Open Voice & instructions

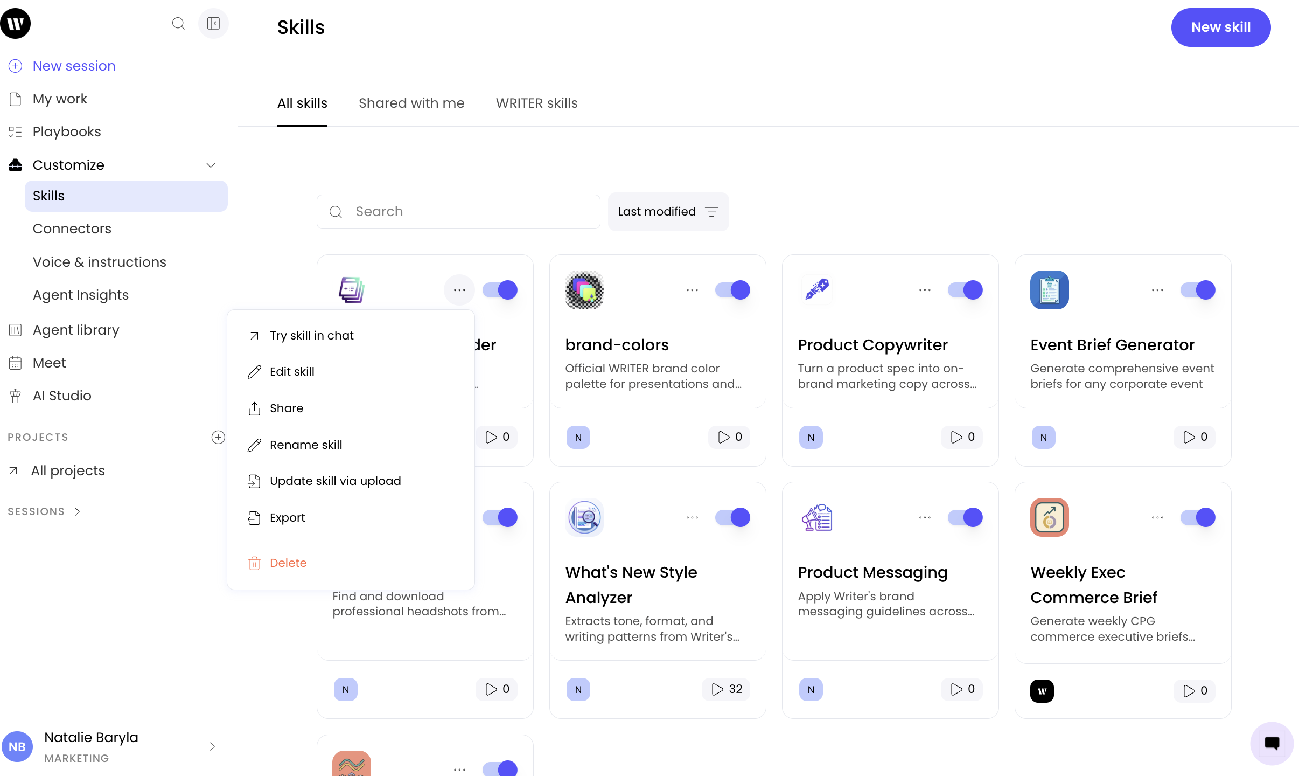[x=100, y=262]
